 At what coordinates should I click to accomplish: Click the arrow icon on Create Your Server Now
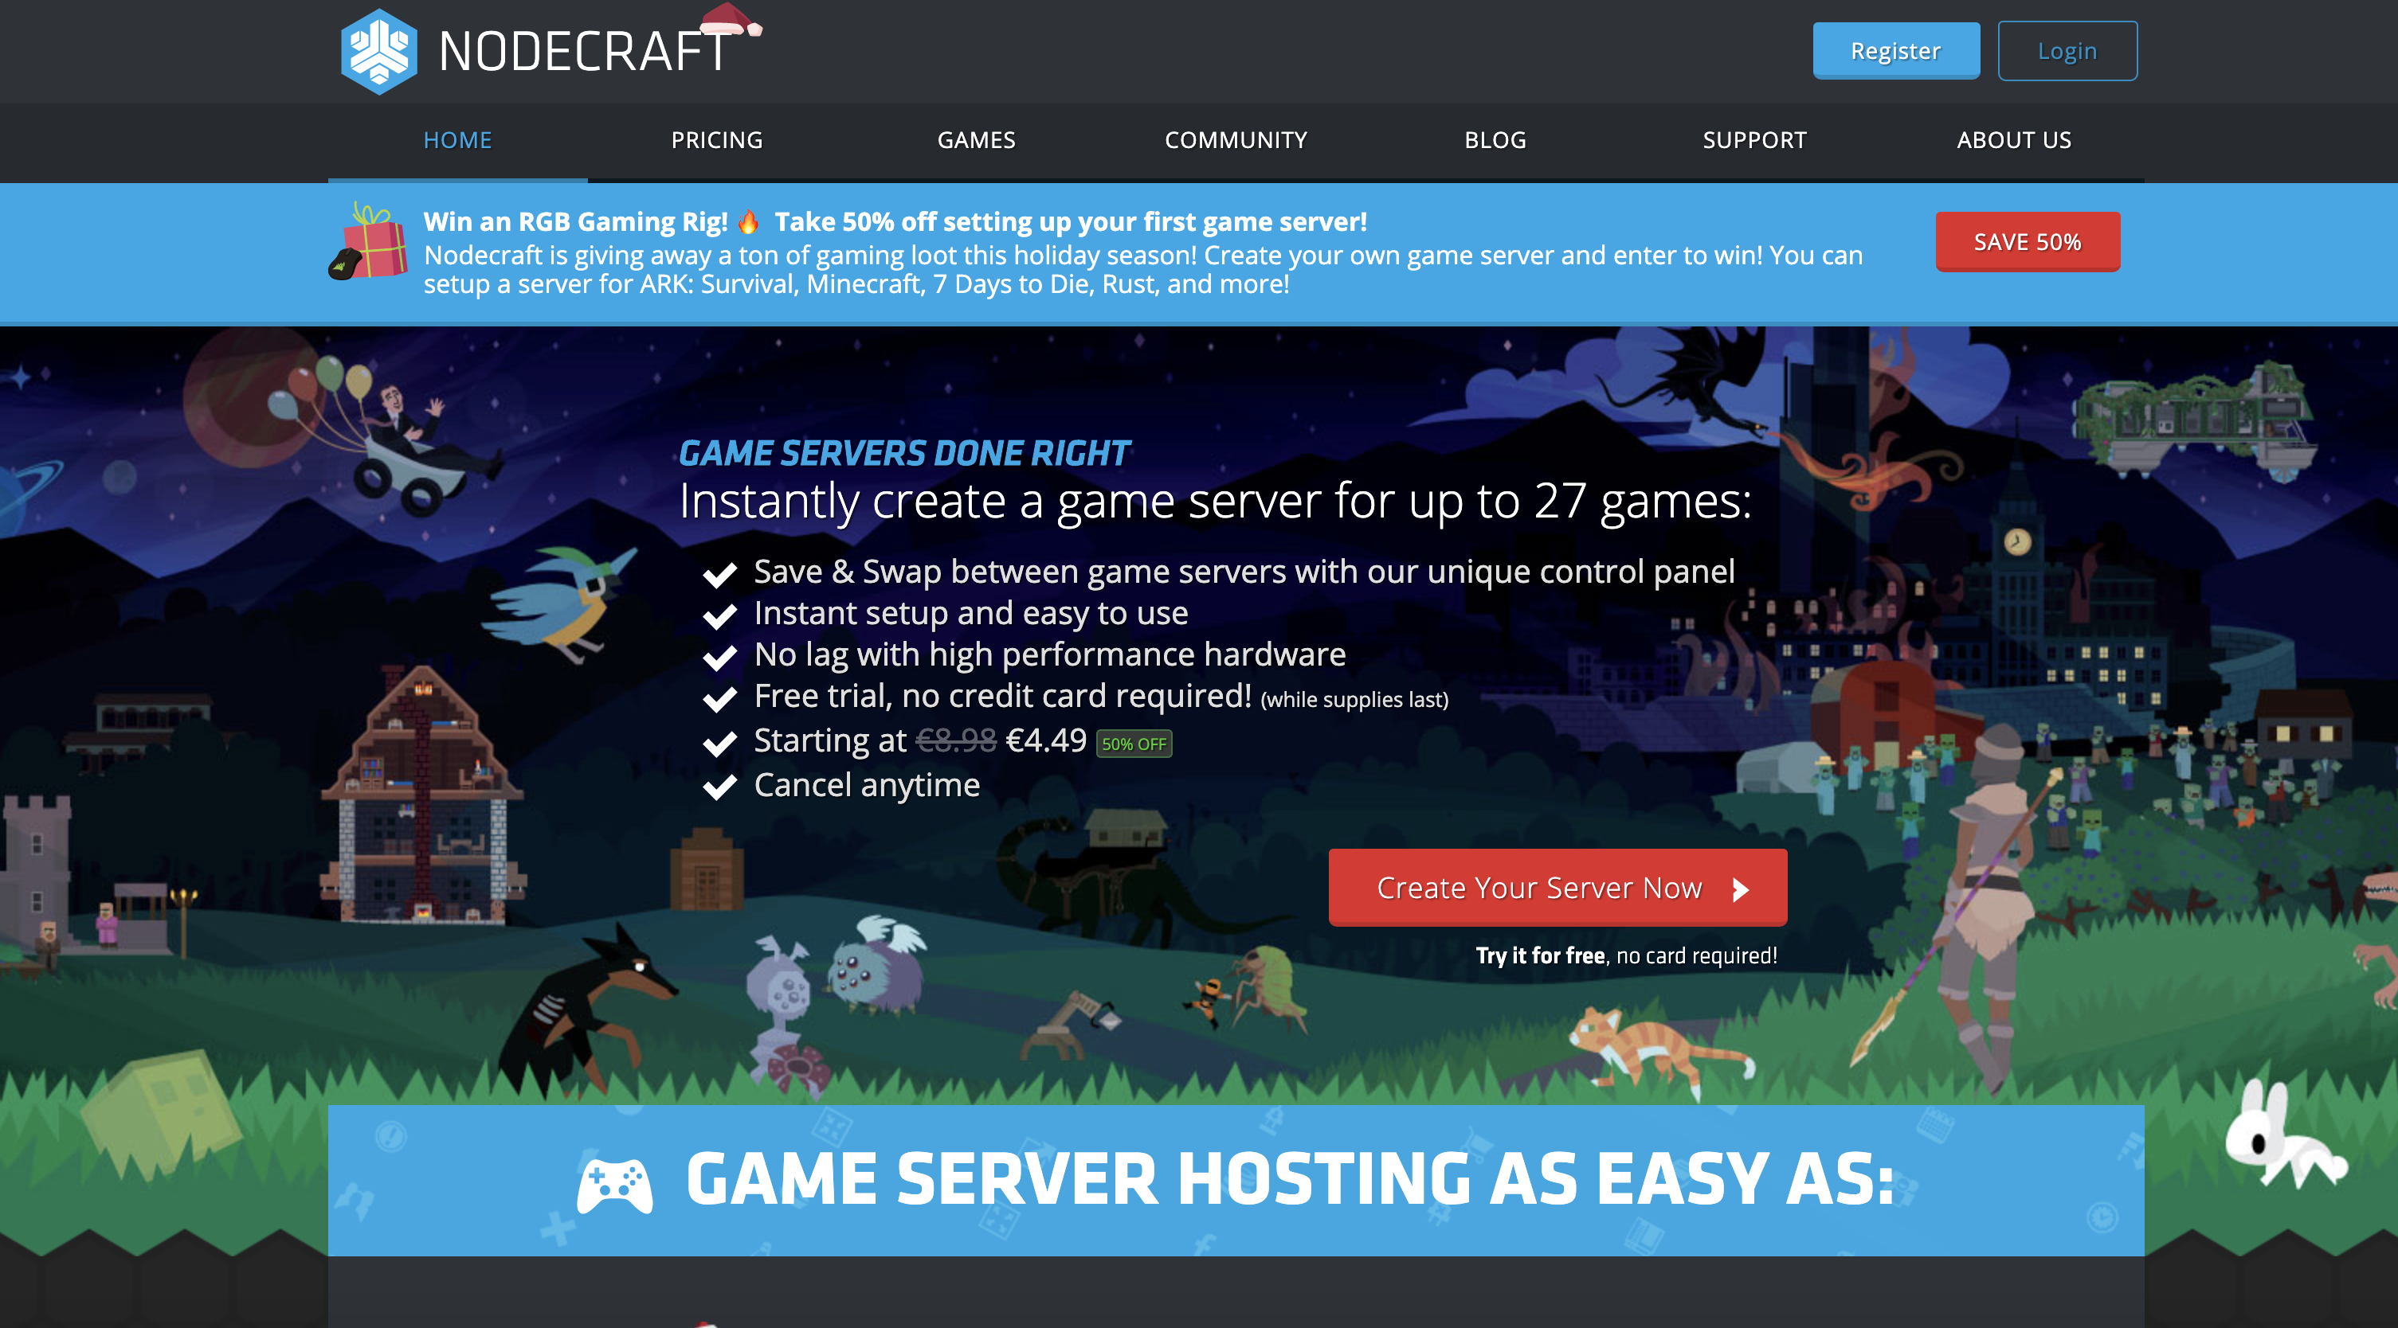pos(1740,889)
